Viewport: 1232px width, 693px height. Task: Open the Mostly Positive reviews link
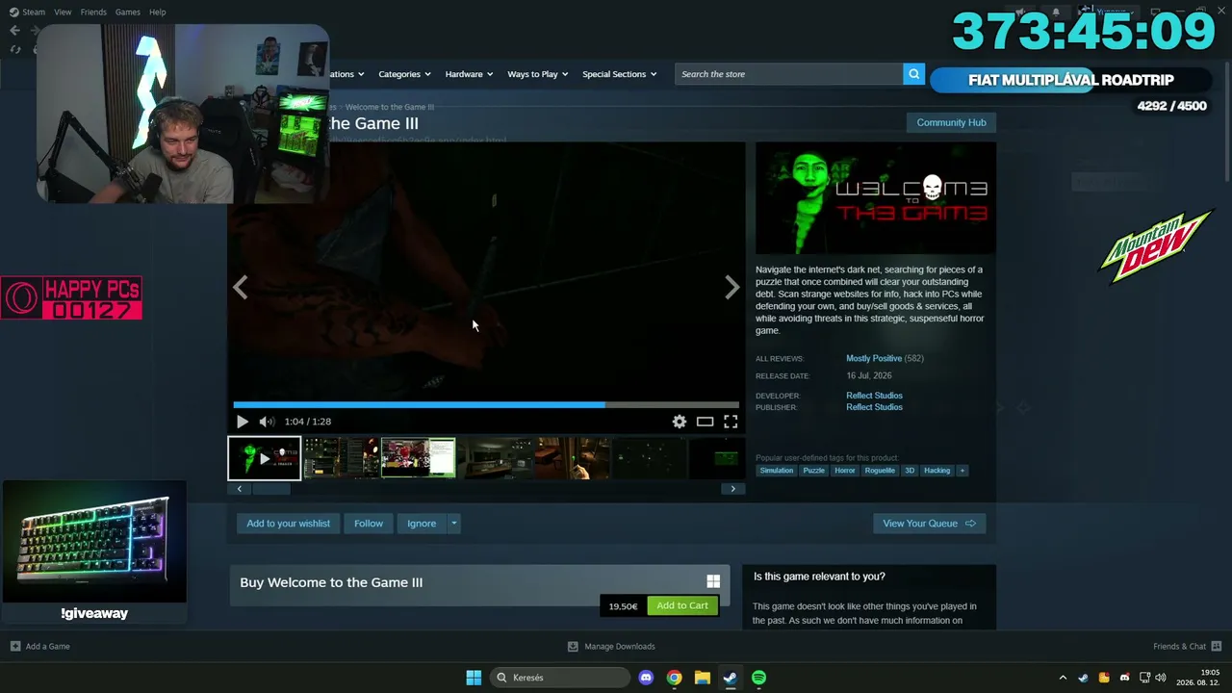click(874, 358)
